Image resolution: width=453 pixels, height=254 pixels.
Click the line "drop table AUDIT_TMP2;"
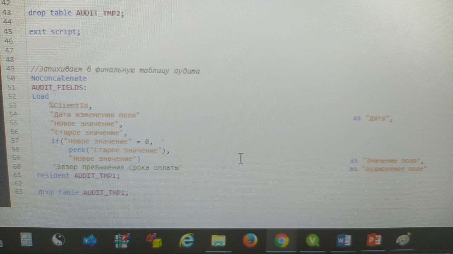tap(76, 13)
